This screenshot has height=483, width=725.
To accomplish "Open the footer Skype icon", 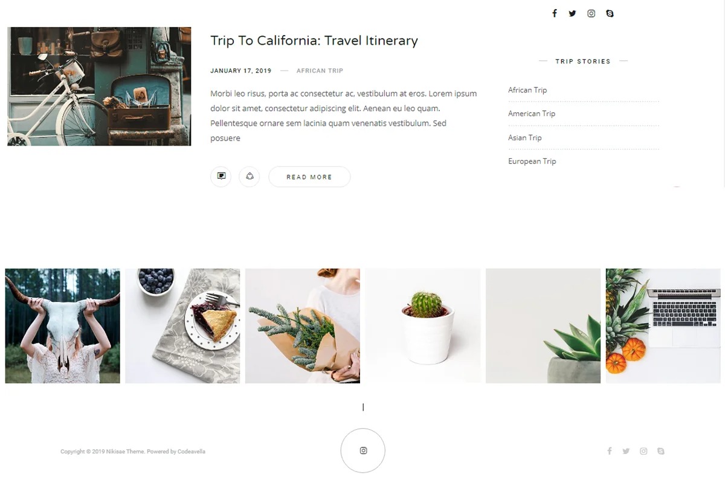I will [x=660, y=451].
